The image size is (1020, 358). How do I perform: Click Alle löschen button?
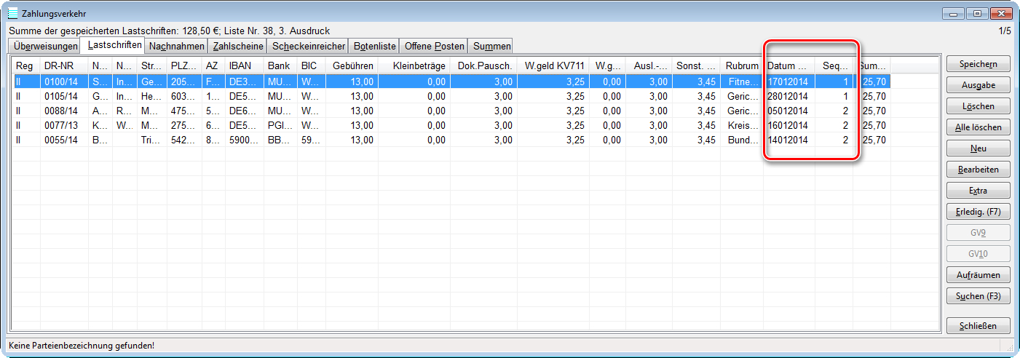[x=978, y=127]
